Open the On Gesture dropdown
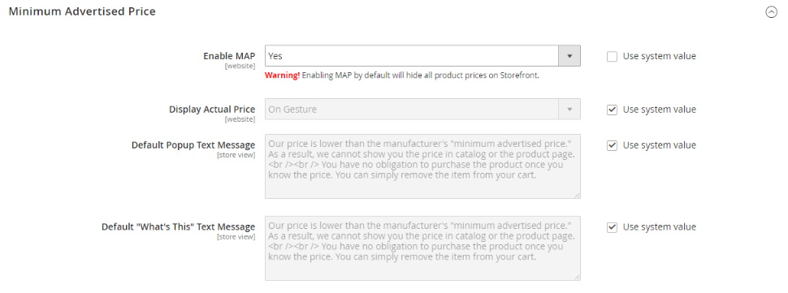Screen dimensions: 788x293 [x=422, y=109]
